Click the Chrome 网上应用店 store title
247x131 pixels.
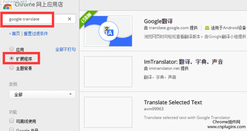click(x=39, y=5)
